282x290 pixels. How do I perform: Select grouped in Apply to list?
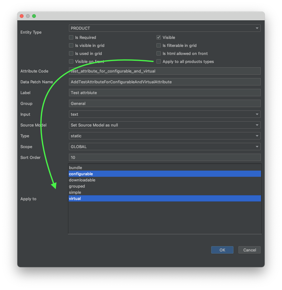[164, 186]
